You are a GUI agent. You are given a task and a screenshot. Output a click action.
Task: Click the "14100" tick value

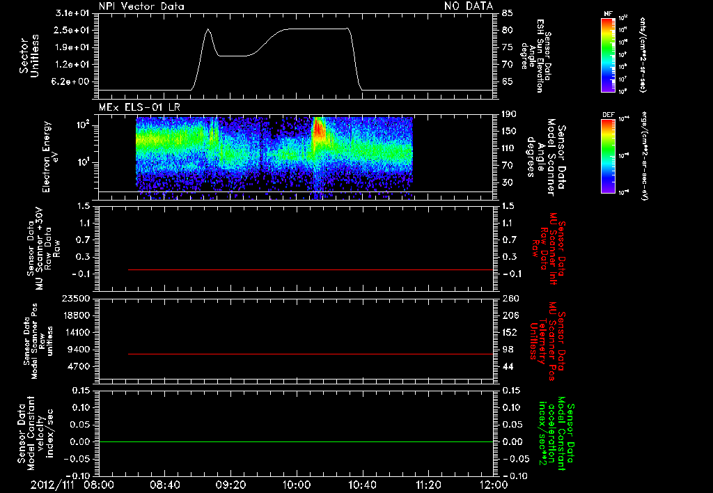pos(77,332)
